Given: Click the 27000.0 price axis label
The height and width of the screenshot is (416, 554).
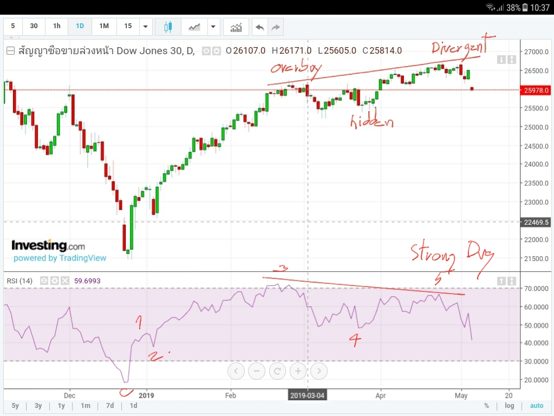Looking at the screenshot, I should pos(536,52).
